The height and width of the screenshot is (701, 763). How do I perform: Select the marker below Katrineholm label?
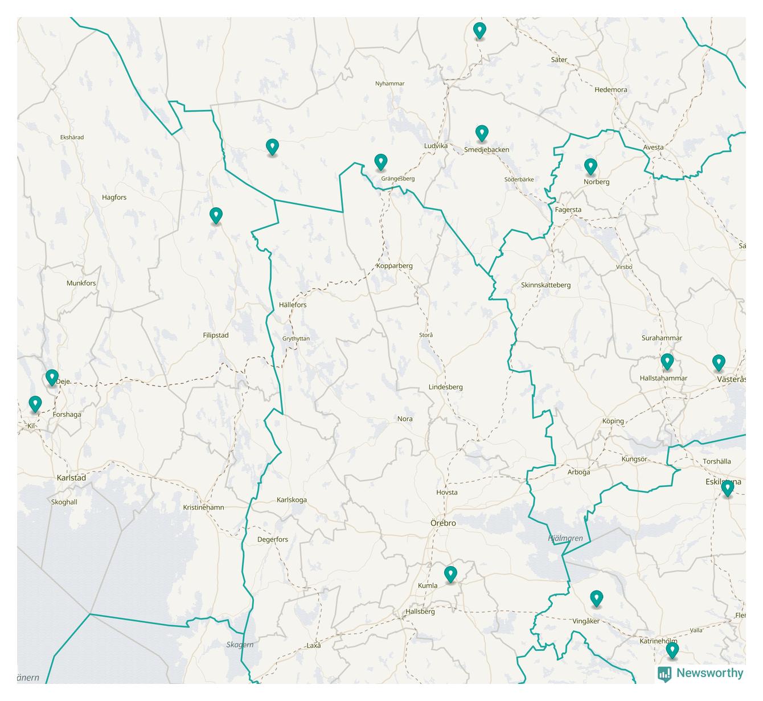click(672, 650)
